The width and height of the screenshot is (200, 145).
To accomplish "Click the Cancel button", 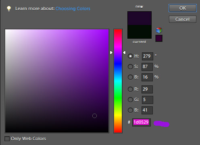I will pos(183,19).
